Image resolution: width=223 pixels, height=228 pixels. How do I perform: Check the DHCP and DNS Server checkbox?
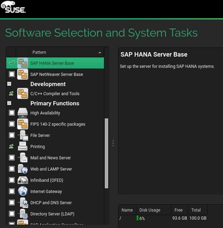(x=12, y=203)
